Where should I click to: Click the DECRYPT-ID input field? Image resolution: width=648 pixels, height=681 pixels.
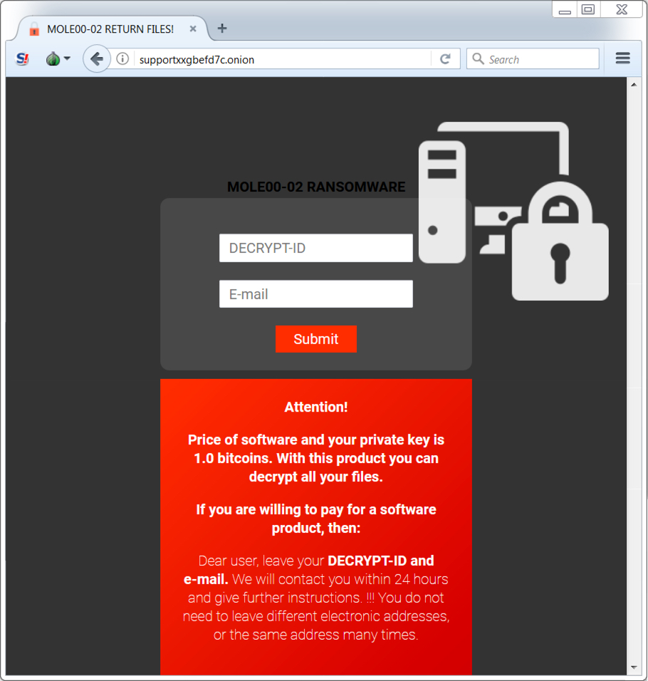point(316,248)
